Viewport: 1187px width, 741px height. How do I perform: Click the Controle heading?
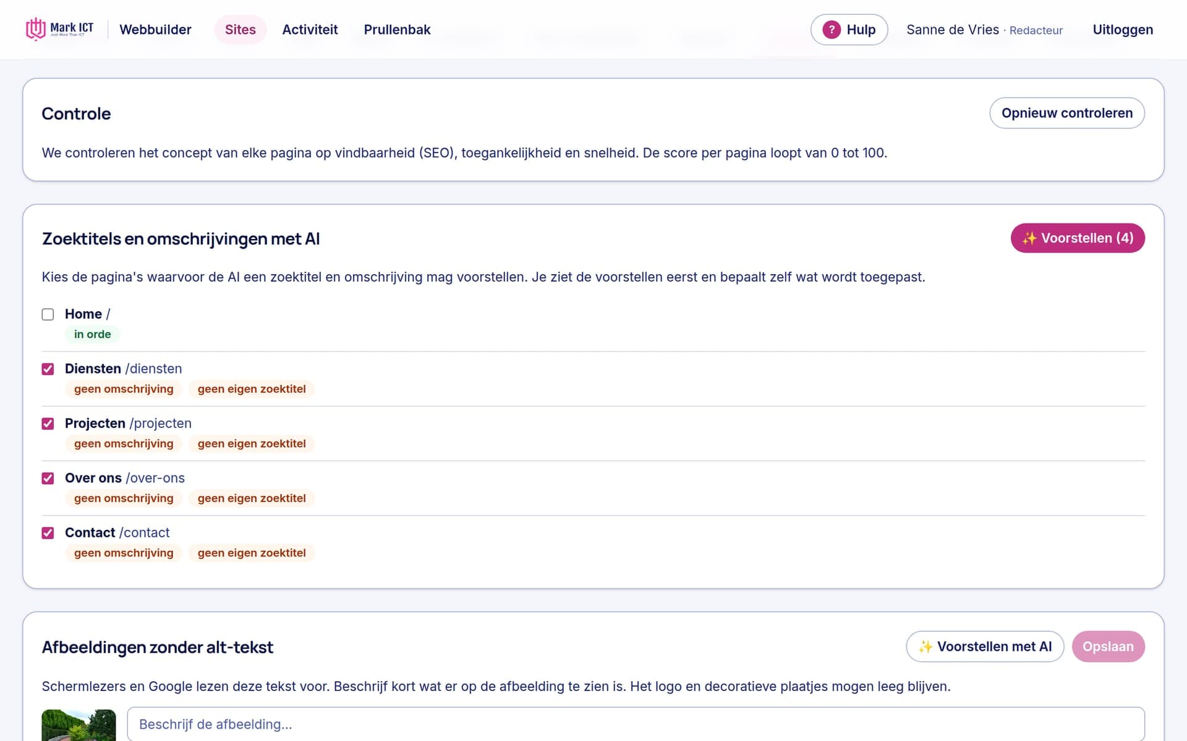point(76,114)
